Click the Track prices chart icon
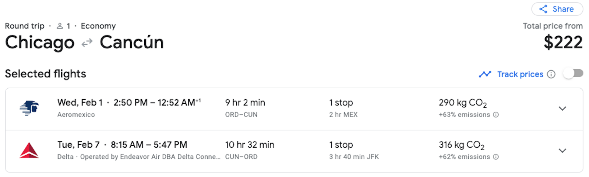The height and width of the screenshot is (177, 589). [x=485, y=74]
